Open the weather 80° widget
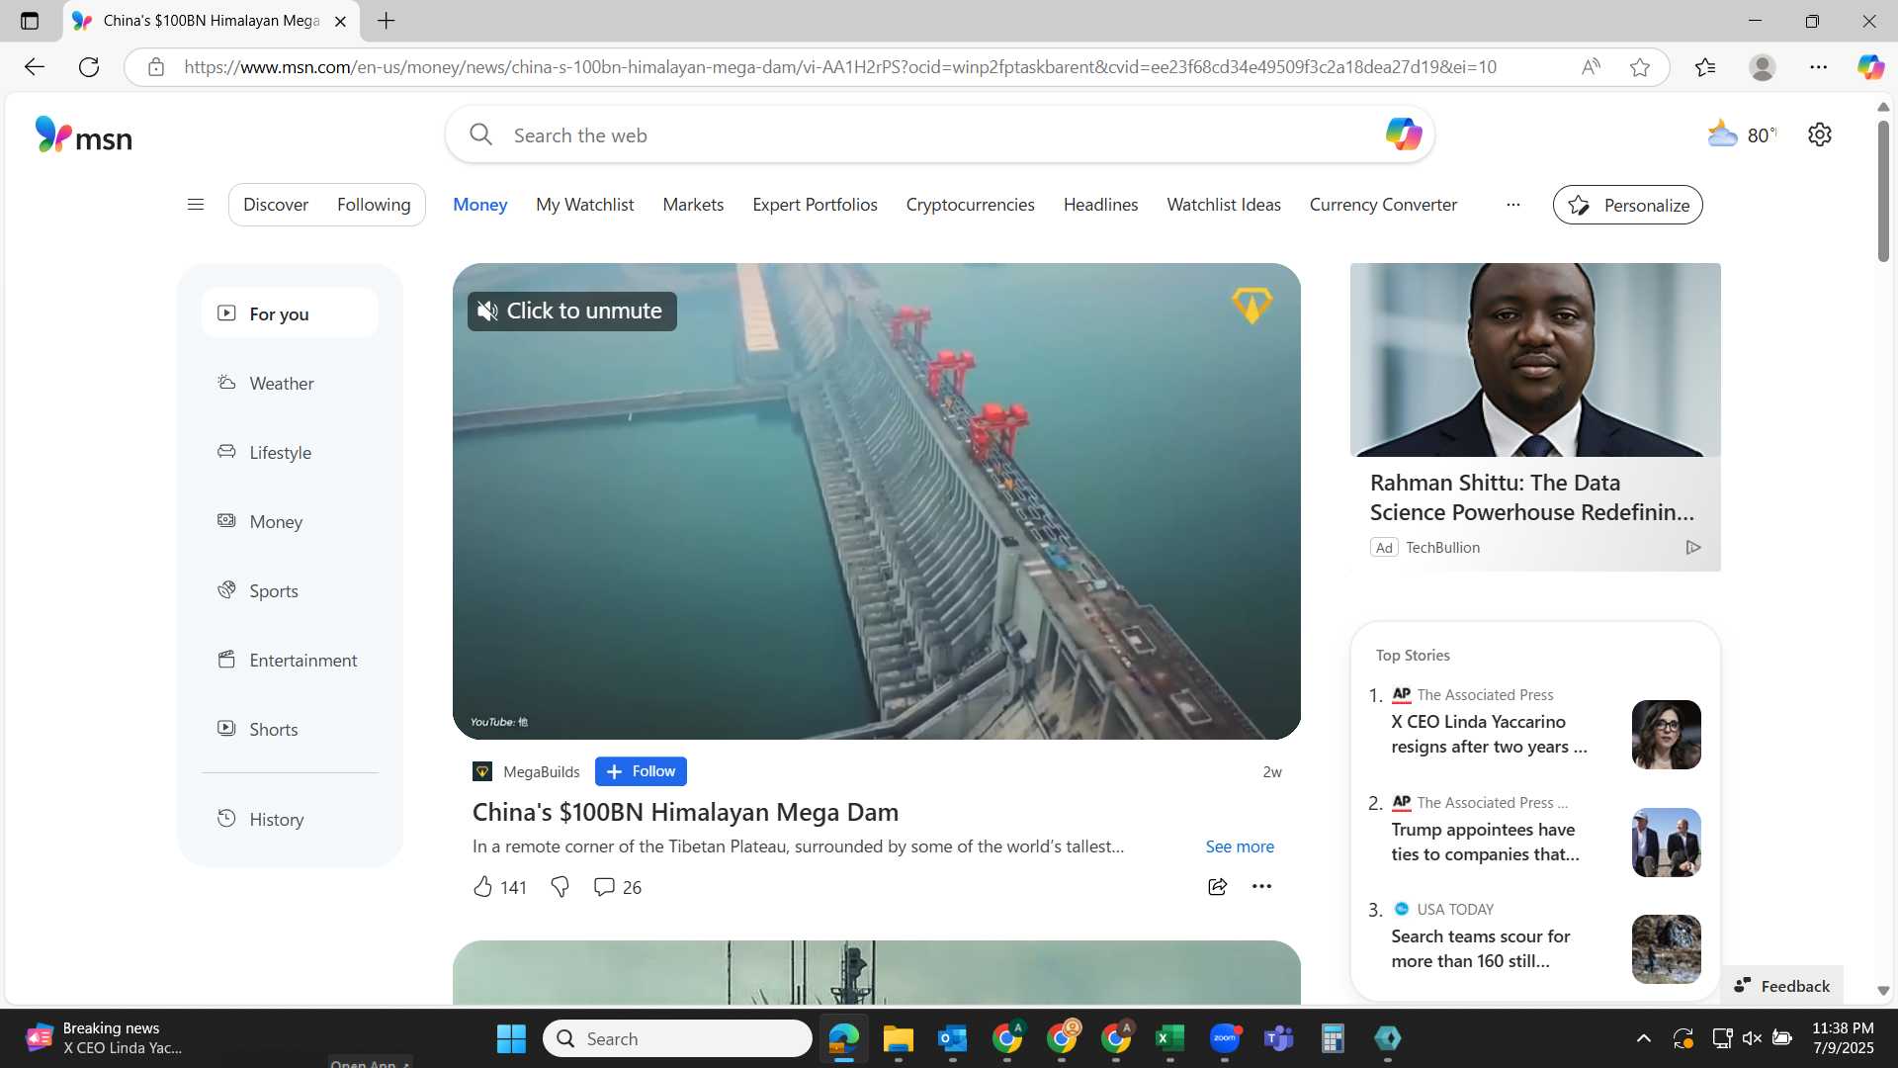 coord(1742,134)
